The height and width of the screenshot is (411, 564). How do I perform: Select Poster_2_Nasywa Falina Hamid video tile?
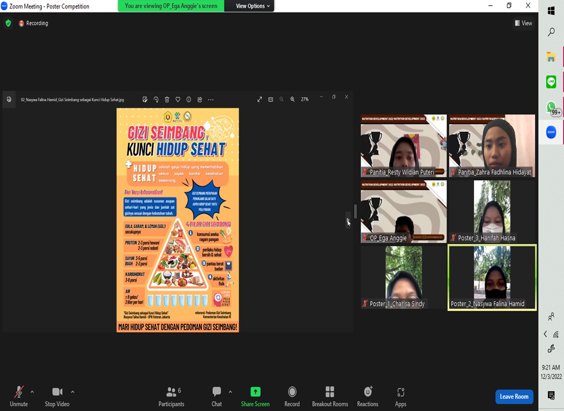click(492, 278)
